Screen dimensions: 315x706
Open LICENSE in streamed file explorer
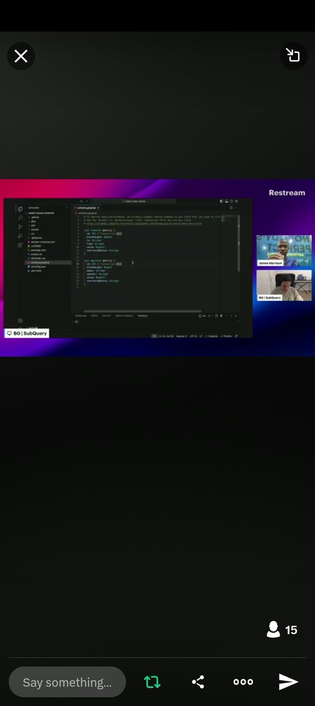point(36,246)
